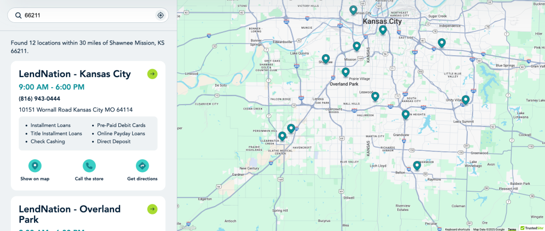The image size is (545, 231).
Task: Select the map pin beside Unity Village
Action: coord(466,100)
